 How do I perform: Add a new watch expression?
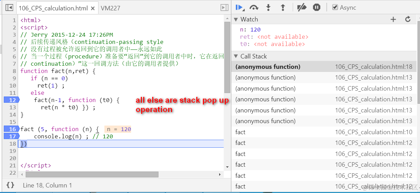(393, 19)
